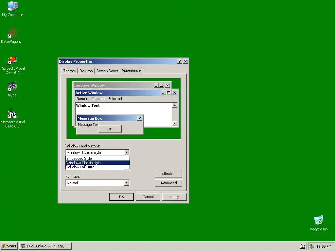Click the Window Text in preview
Image resolution: width=335 pixels, height=251 pixels.
[88, 106]
